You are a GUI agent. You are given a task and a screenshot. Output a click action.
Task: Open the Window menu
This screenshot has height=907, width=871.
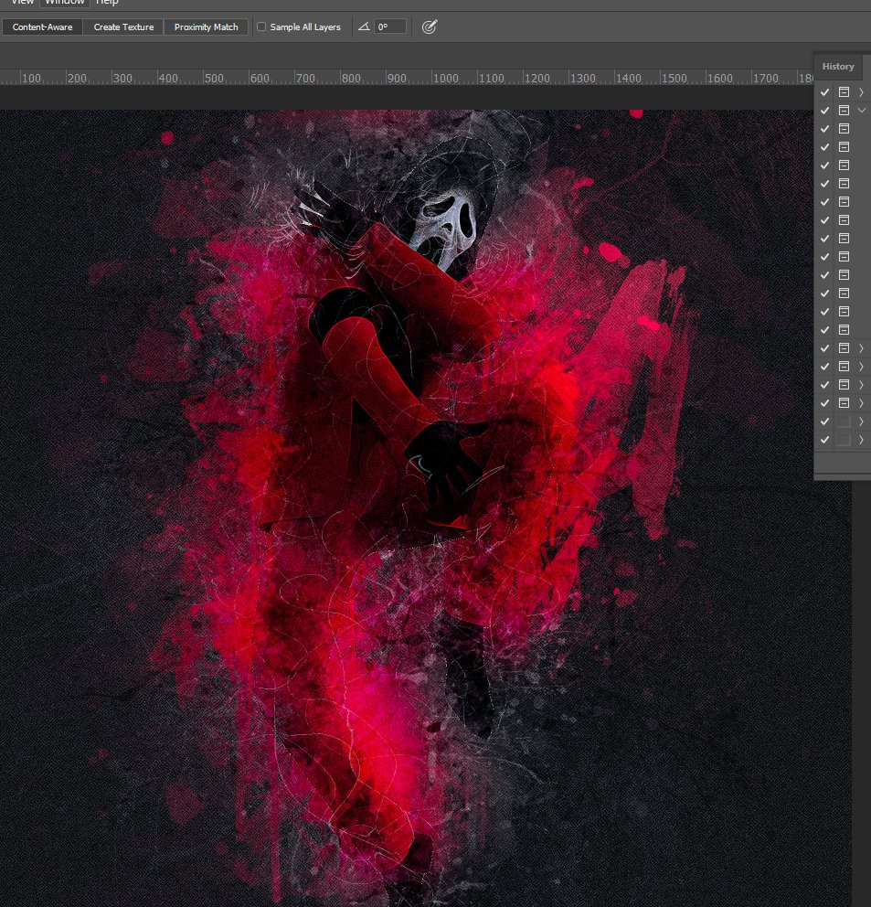pyautogui.click(x=65, y=3)
